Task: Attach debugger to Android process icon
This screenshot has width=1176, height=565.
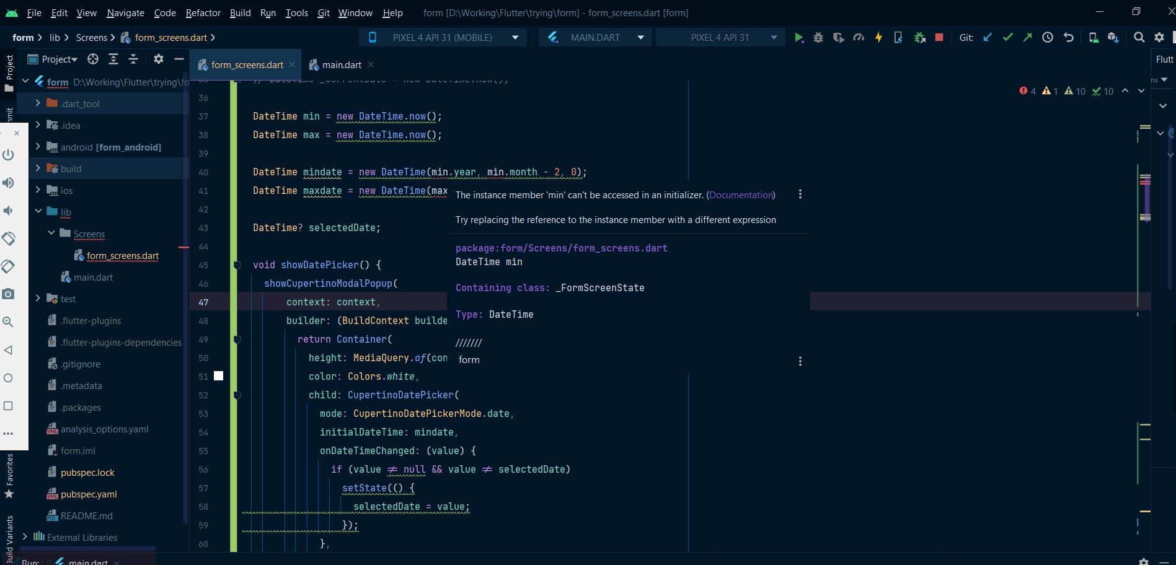Action: click(919, 38)
